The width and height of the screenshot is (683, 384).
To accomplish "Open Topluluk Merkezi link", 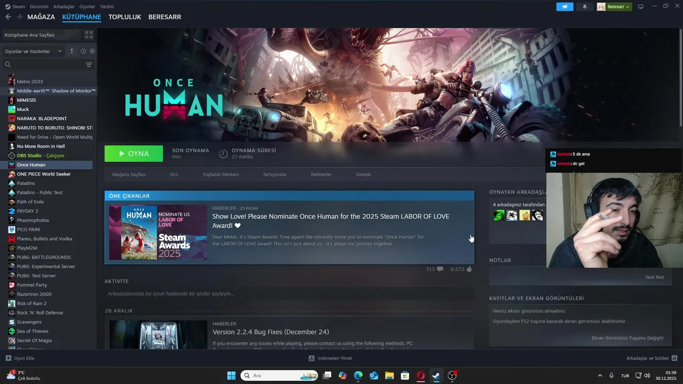I will (220, 174).
